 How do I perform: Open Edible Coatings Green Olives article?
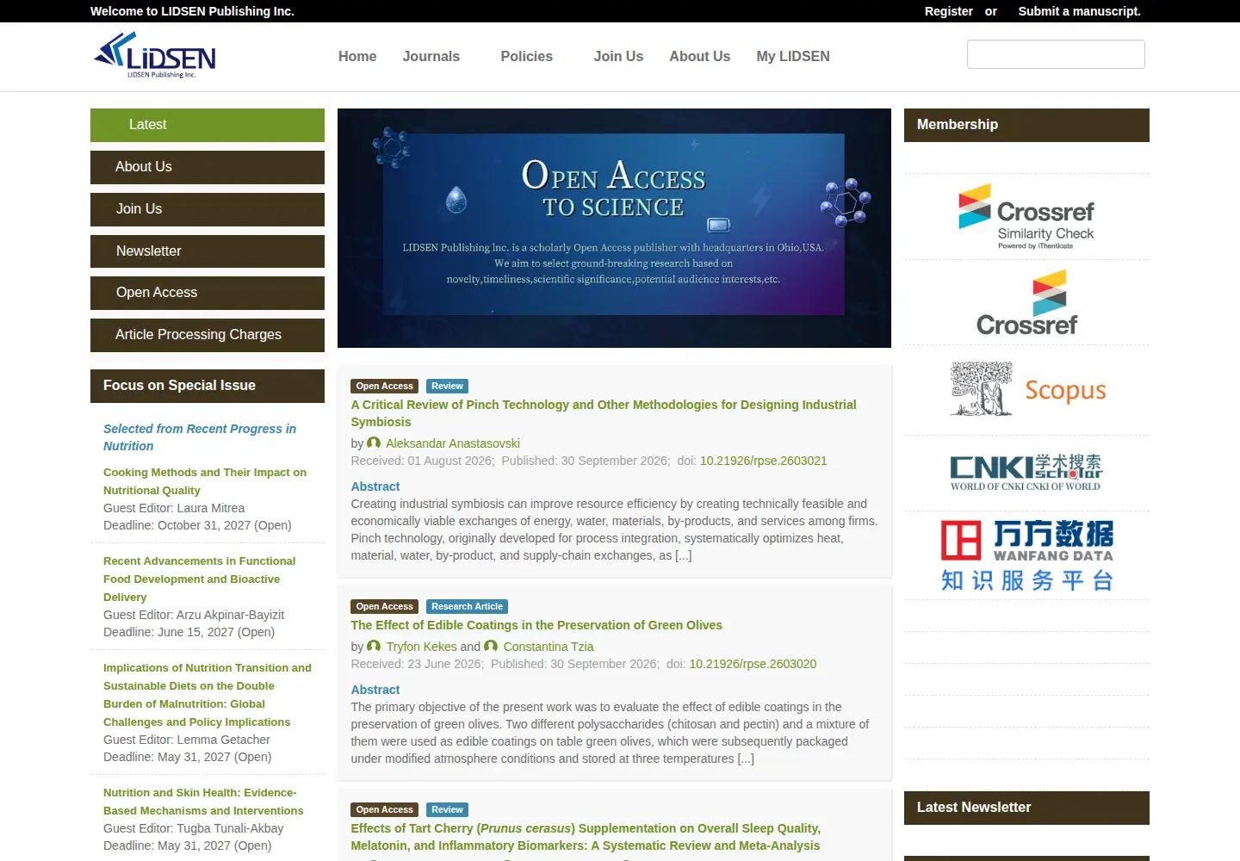pos(536,625)
